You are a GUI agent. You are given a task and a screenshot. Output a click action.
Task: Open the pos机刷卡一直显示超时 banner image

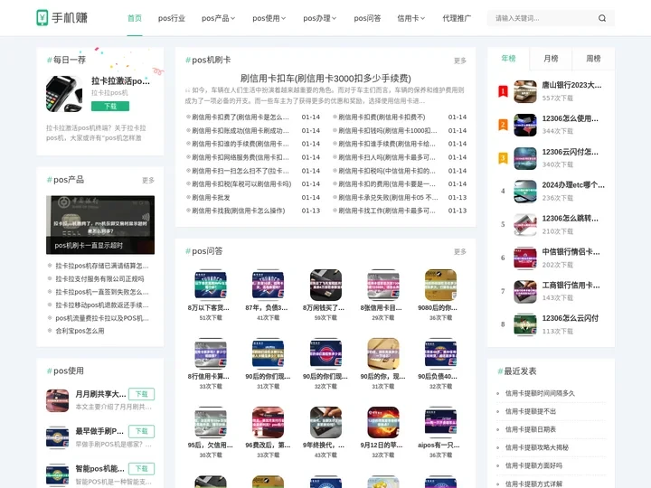pos(100,225)
